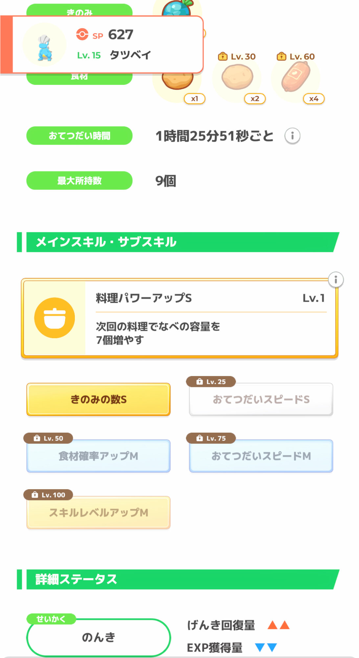Tap locked おてつだいスピードM sub skill
This screenshot has height=658, width=359.
pyautogui.click(x=261, y=456)
